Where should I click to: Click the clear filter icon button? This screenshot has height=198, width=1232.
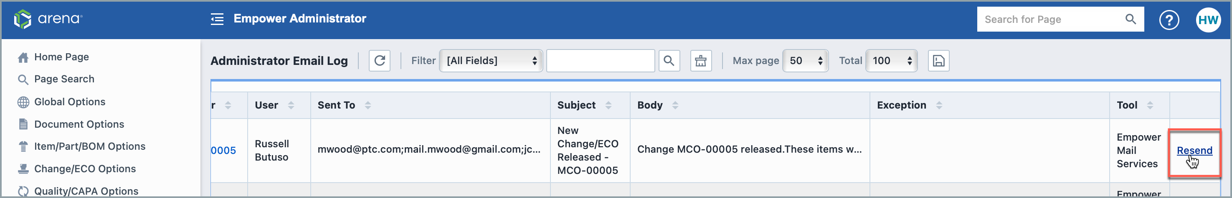[x=701, y=61]
